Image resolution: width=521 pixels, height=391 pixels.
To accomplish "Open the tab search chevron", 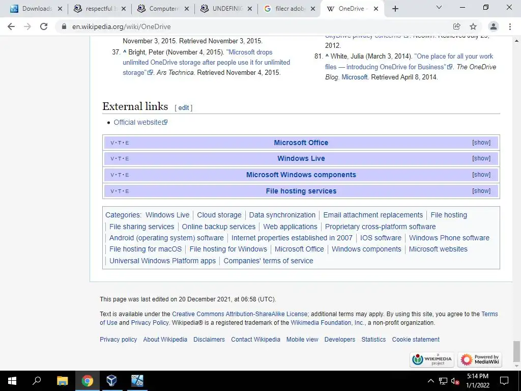I will click(x=439, y=7).
